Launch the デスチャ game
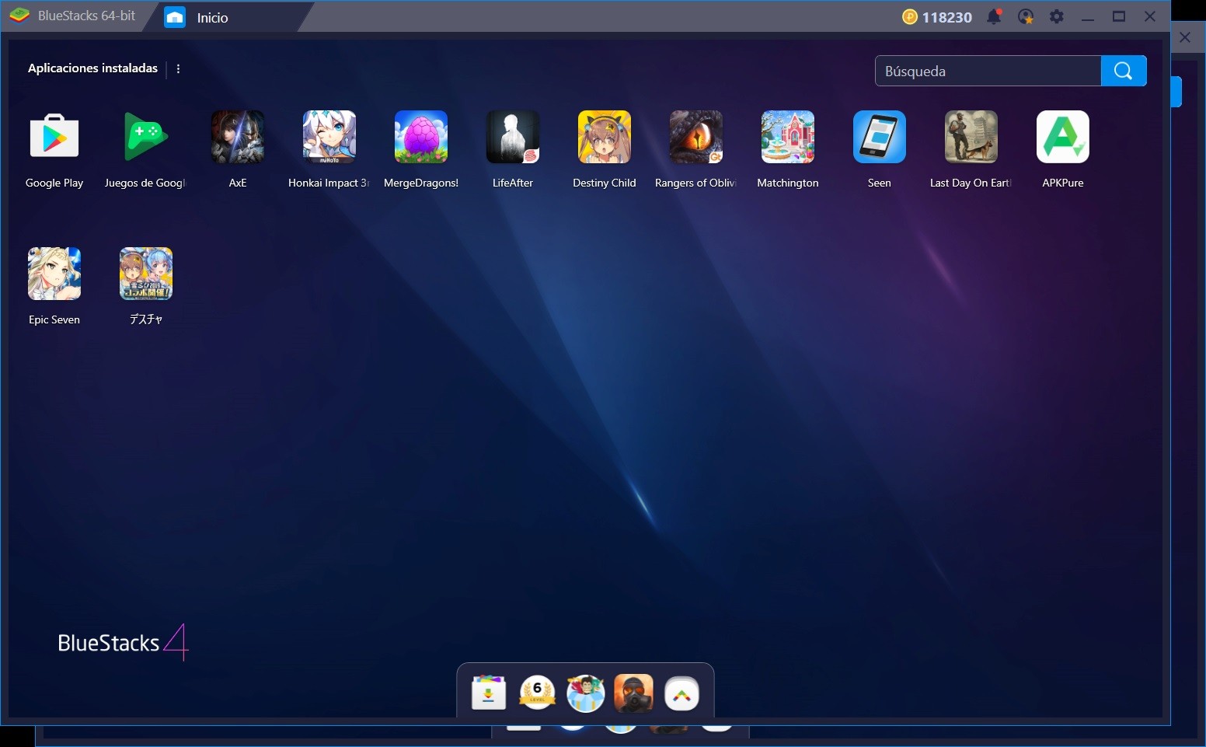 point(146,274)
